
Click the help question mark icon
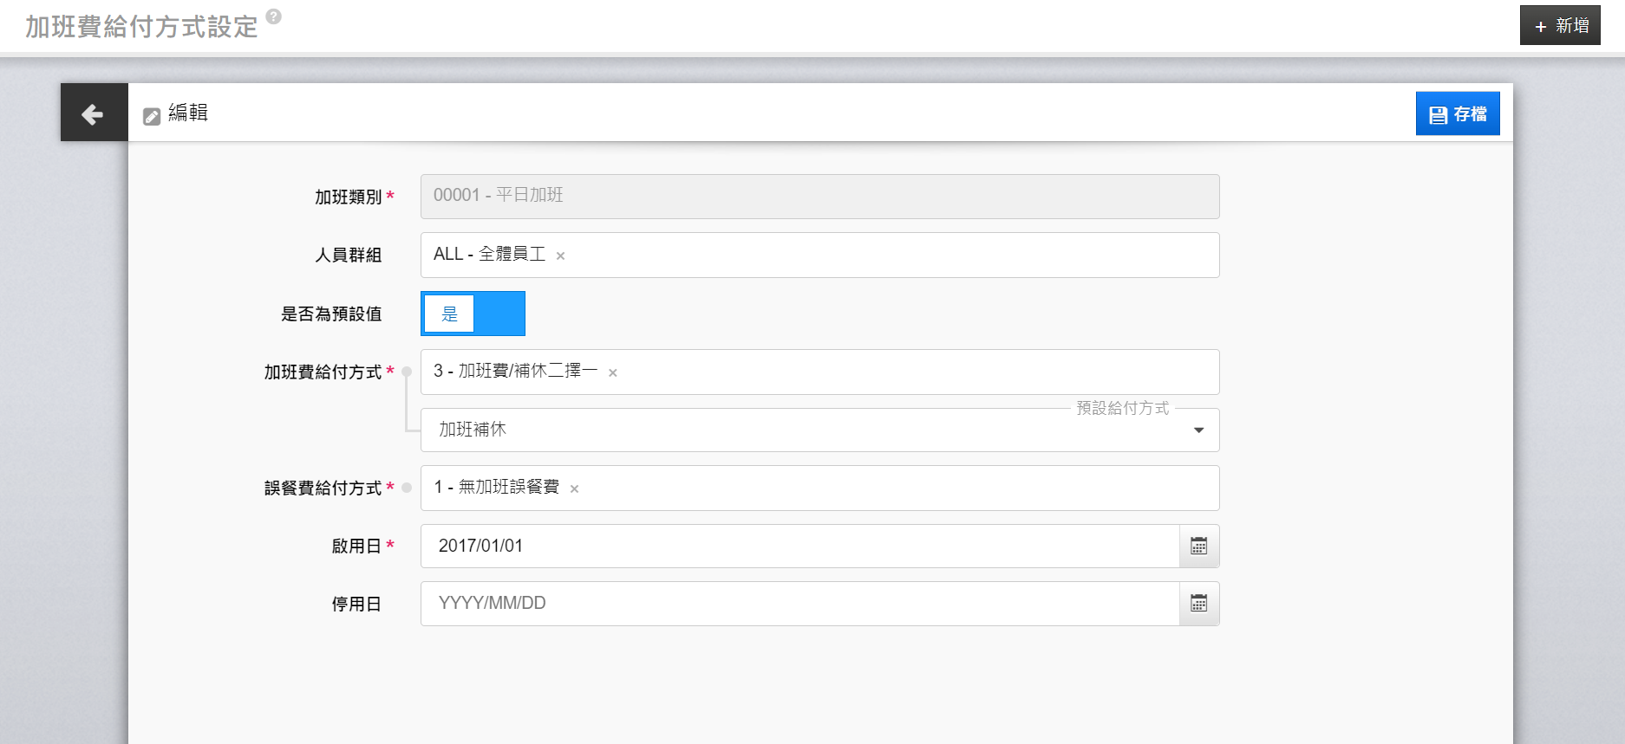pos(273,16)
